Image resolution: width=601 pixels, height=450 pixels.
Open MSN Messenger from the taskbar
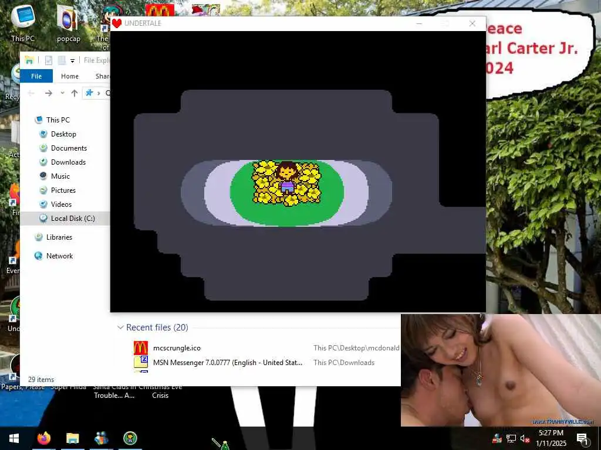101,438
